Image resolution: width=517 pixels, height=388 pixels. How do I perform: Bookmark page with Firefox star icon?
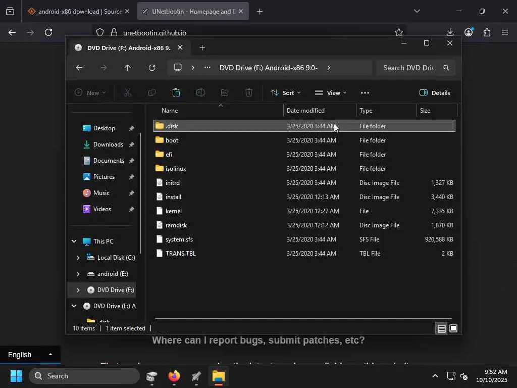399,32
